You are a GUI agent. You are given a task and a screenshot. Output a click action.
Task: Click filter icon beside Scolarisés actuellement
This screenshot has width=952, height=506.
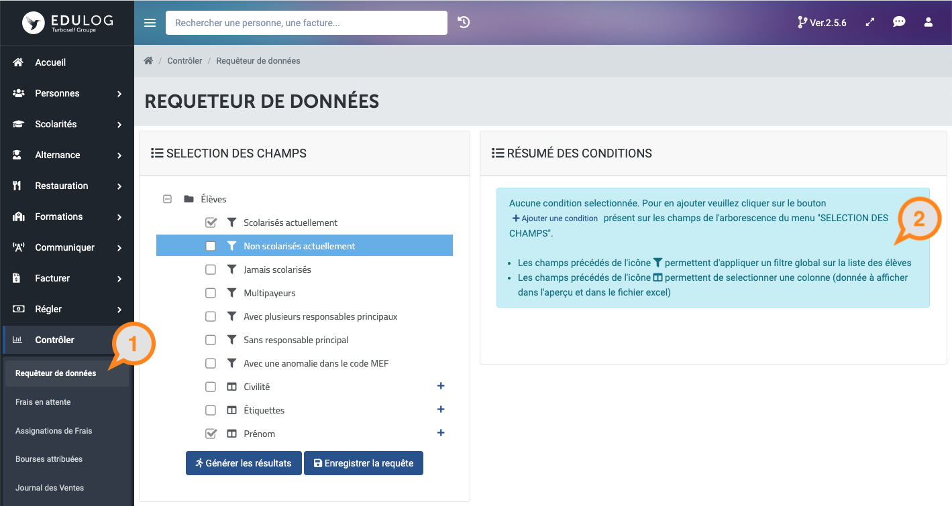coord(231,223)
